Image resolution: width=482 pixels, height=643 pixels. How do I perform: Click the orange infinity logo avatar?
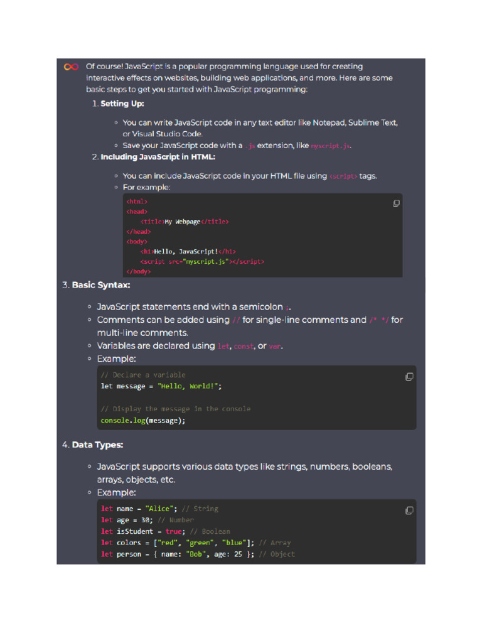tap(71, 67)
